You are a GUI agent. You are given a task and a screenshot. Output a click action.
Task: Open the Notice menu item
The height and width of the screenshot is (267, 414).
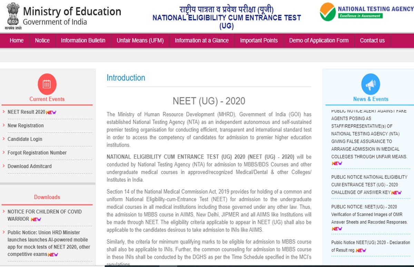click(x=42, y=40)
